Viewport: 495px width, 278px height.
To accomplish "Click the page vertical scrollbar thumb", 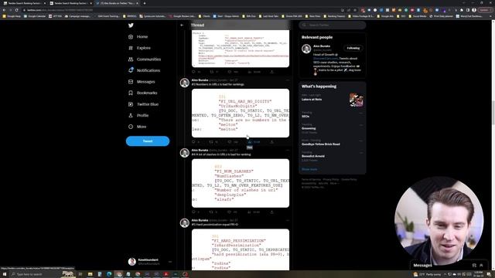I will 493,113.
